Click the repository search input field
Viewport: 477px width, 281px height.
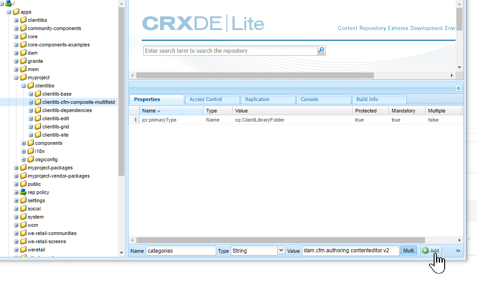(x=230, y=51)
